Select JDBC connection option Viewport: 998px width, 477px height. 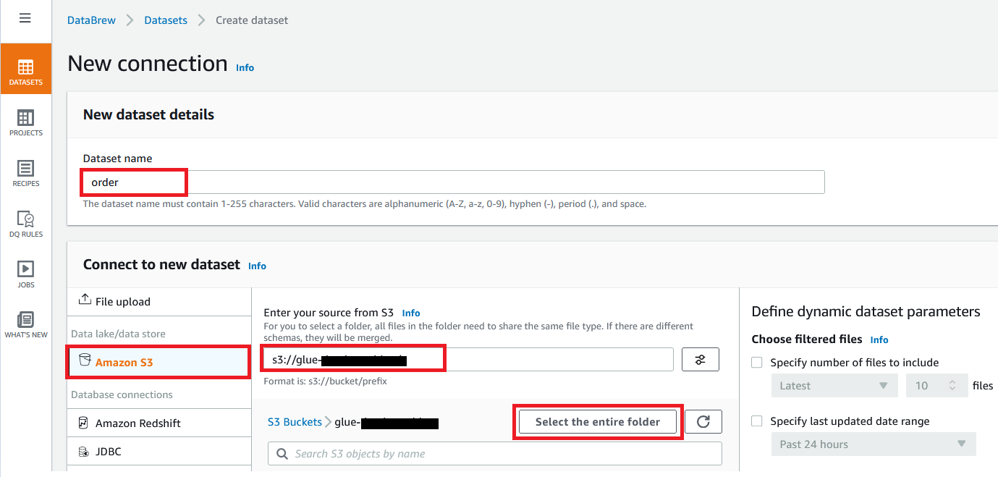coord(158,452)
